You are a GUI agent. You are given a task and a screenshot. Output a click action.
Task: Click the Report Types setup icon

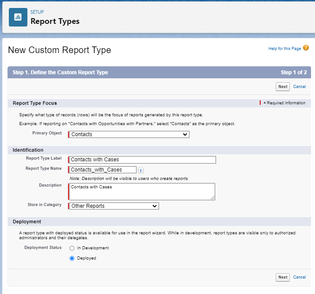tap(18, 17)
